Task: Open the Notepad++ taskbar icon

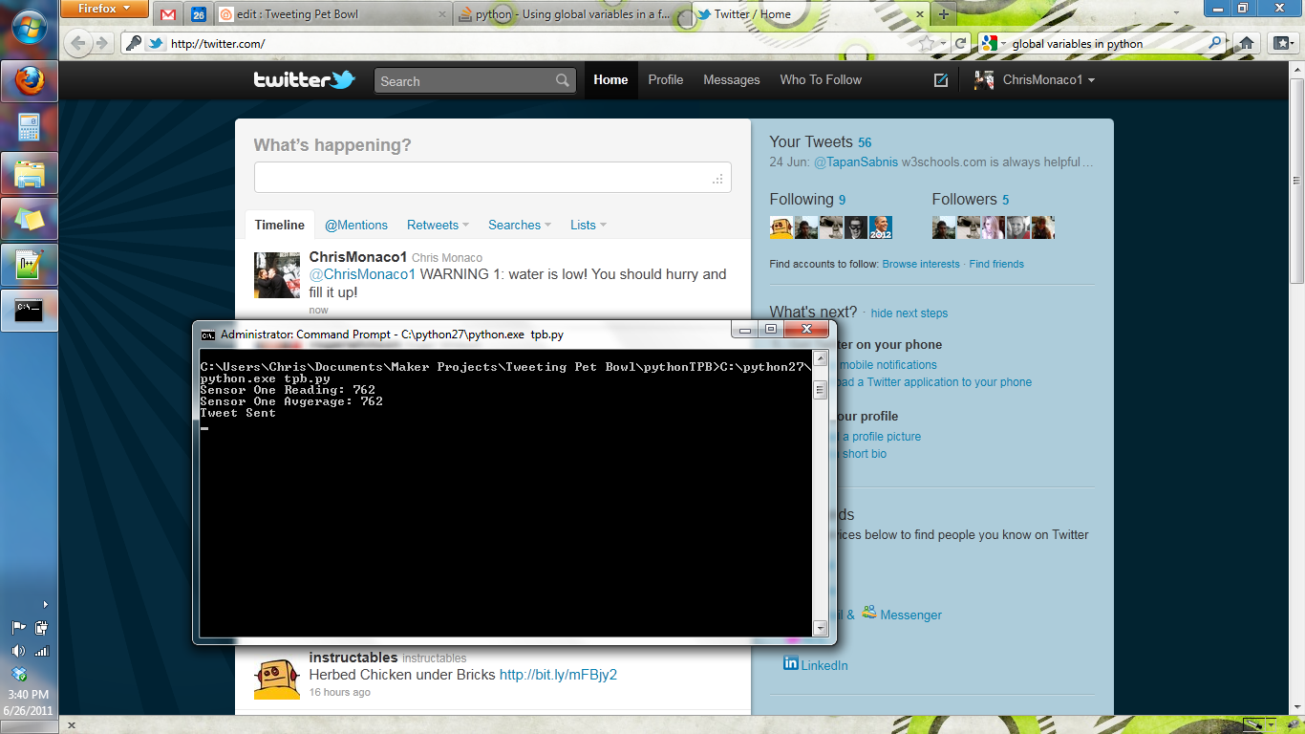Action: (x=30, y=265)
